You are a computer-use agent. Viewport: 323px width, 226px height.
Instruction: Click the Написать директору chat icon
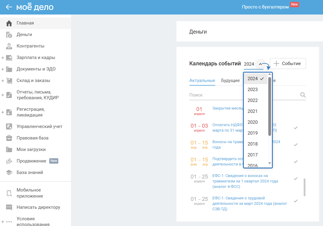pos(9,207)
